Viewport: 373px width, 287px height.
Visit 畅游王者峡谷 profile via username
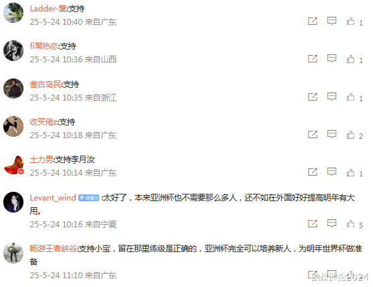pyautogui.click(x=54, y=249)
